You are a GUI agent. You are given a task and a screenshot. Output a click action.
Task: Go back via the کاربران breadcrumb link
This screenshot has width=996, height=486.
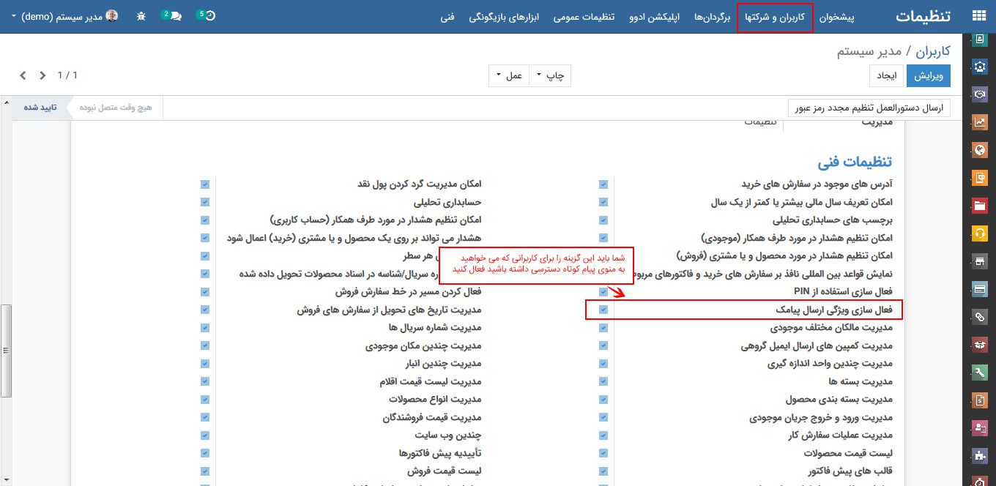pos(934,51)
